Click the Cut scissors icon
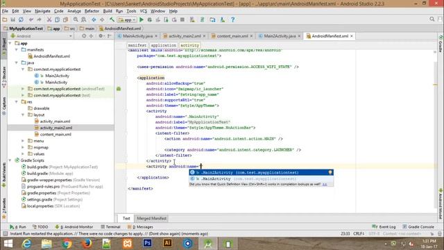Screen dimensions: 444x250 (49, 20)
